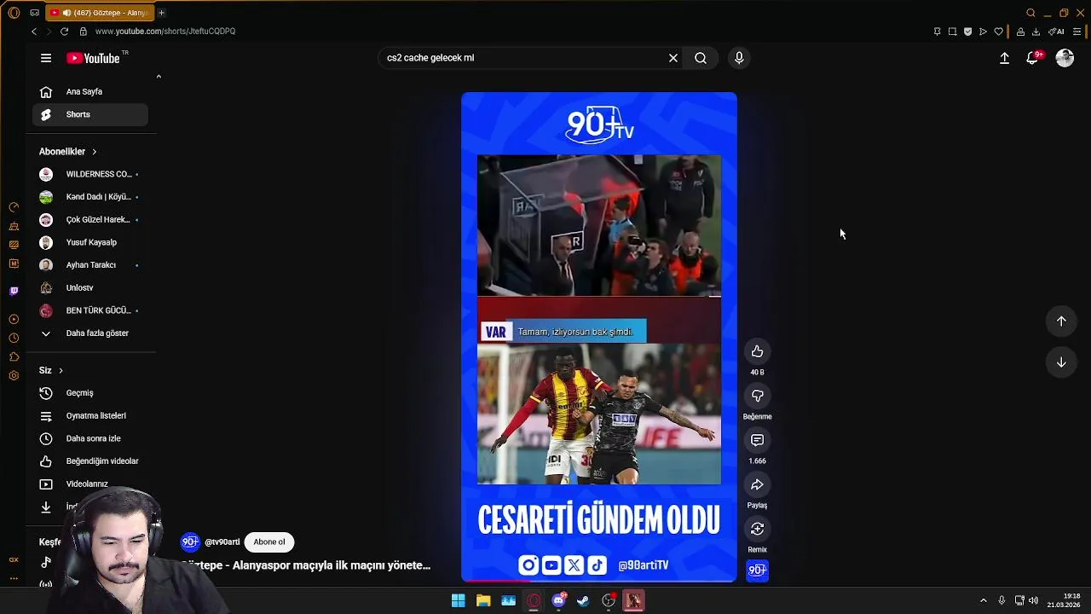Go back with browser back arrow
The image size is (1091, 614).
(34, 32)
